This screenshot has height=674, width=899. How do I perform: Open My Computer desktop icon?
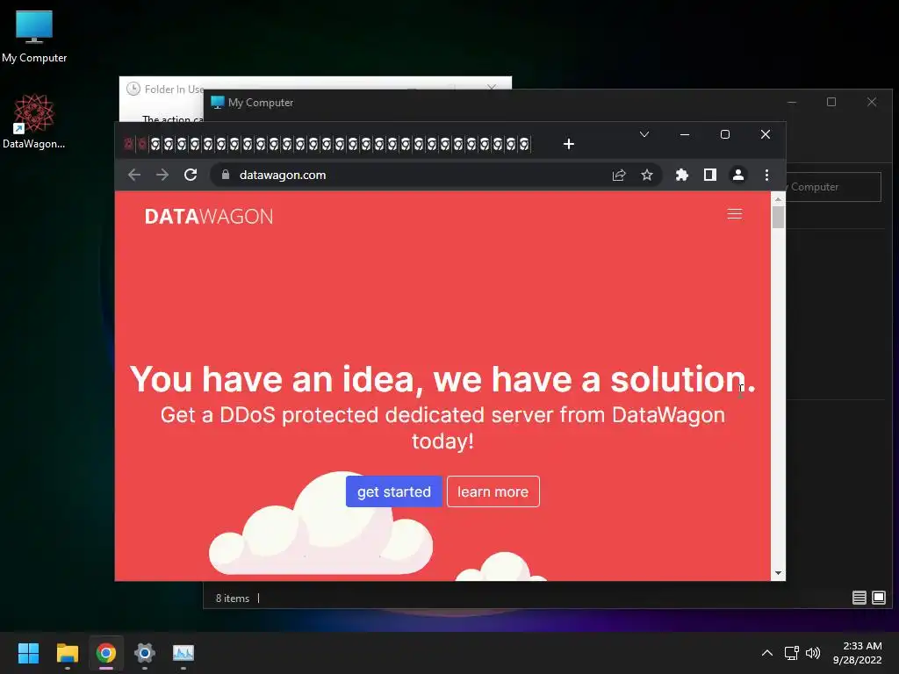pos(34,36)
